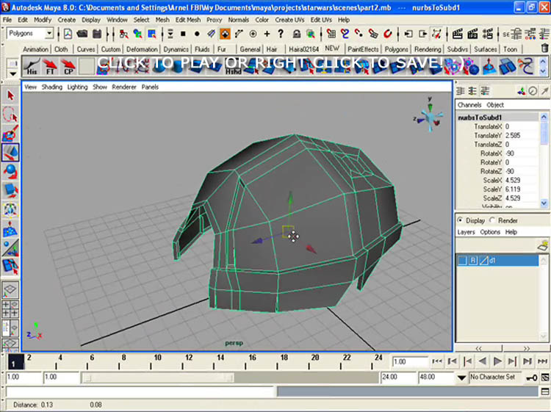Select the Lasso tool in the toolbox
Image resolution: width=551 pixels, height=412 pixels.
click(x=10, y=115)
